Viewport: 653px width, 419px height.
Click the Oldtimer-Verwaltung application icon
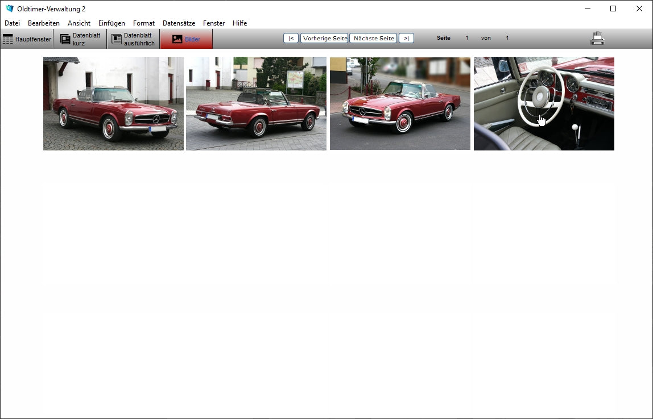[x=9, y=9]
